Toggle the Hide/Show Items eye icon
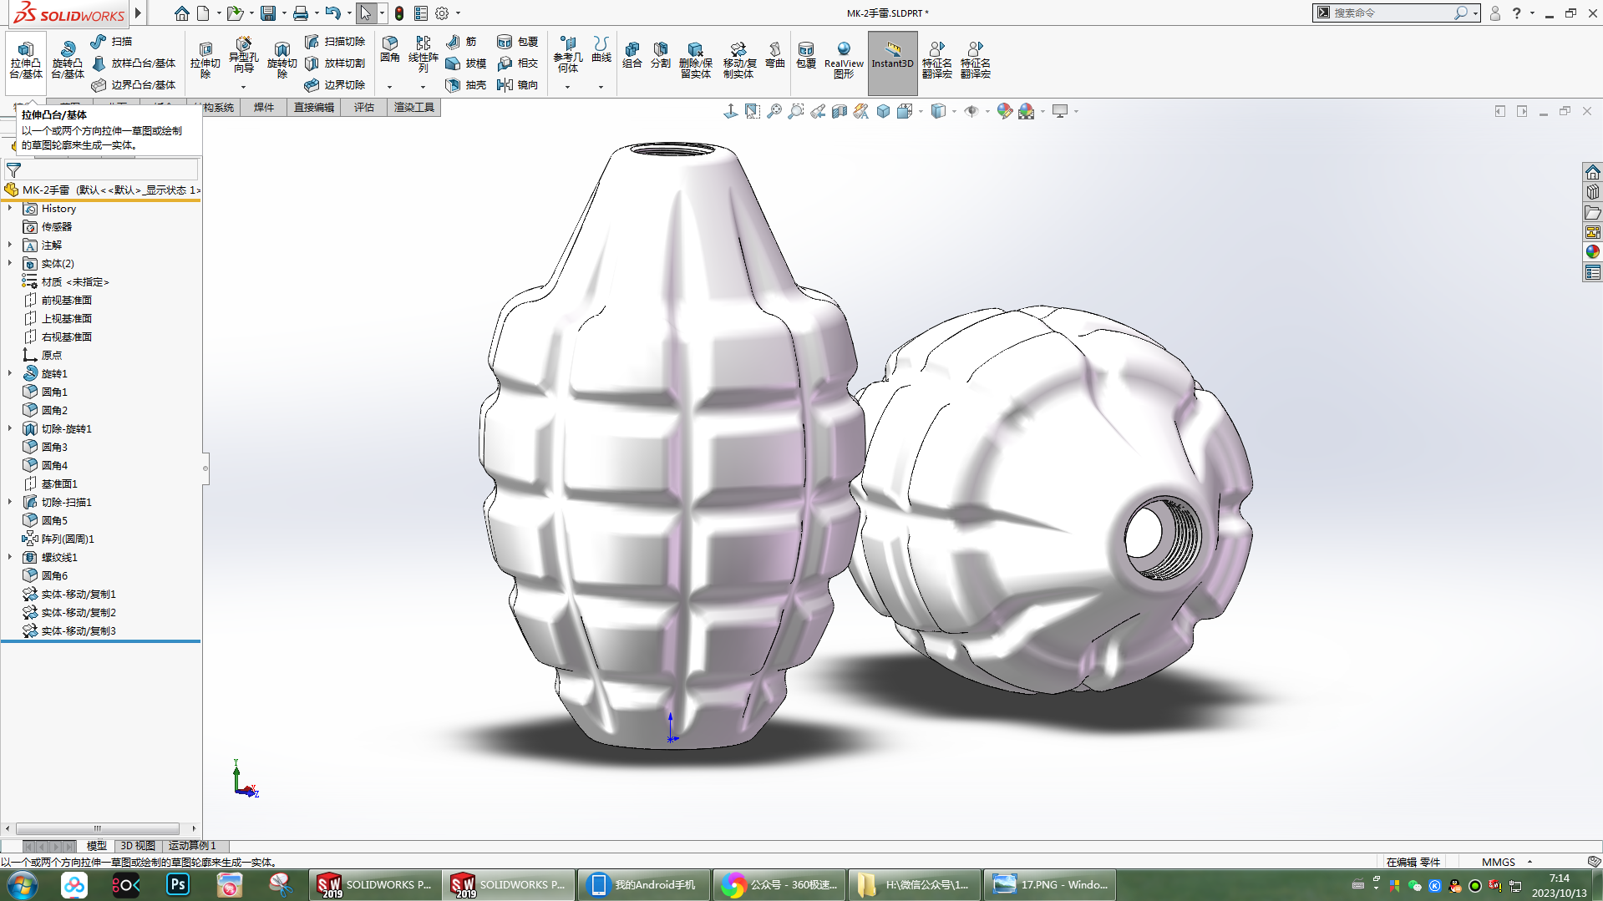The image size is (1603, 901). (x=971, y=111)
